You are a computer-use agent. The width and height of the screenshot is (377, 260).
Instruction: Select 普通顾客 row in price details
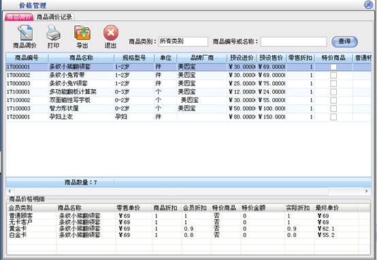tap(188, 216)
